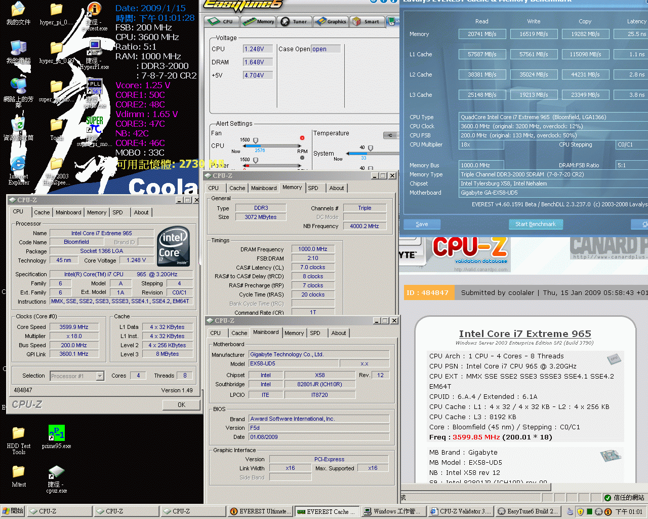Switch to Windows 工作管理員 taskbar button

[393, 511]
